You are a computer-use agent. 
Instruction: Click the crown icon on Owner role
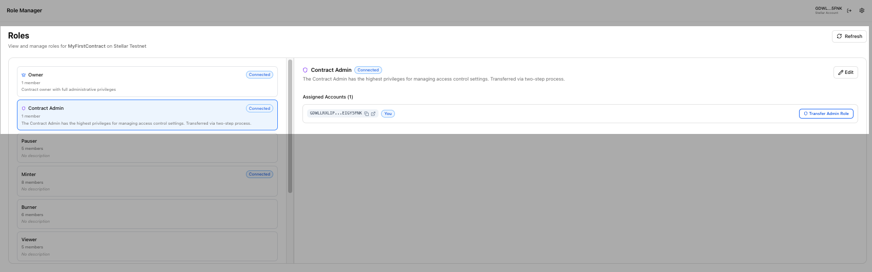(x=24, y=75)
